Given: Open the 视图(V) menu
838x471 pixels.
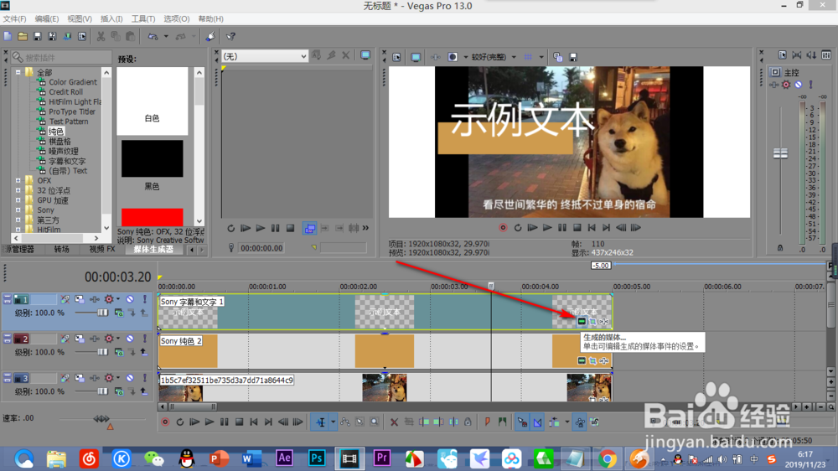Looking at the screenshot, I should (x=80, y=18).
